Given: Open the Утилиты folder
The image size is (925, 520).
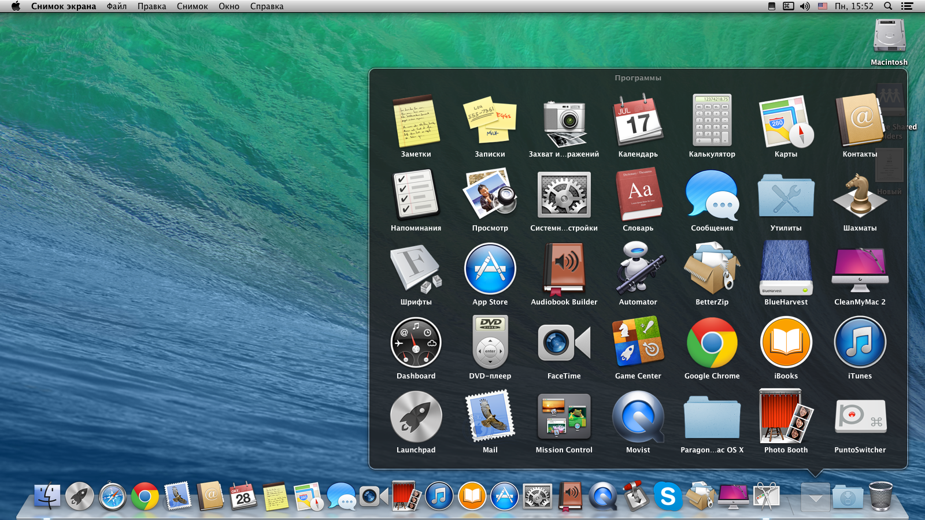Looking at the screenshot, I should pyautogui.click(x=786, y=195).
